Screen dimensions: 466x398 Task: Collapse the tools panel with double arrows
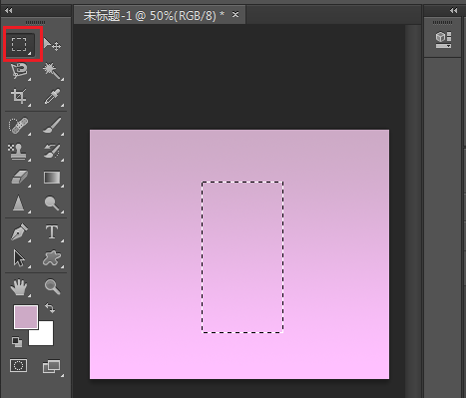tap(9, 10)
